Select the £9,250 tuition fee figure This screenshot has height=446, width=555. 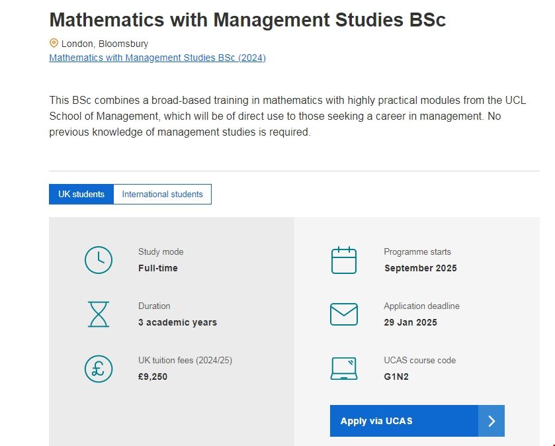click(x=153, y=377)
